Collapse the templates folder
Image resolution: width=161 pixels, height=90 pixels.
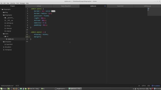tap(3, 42)
